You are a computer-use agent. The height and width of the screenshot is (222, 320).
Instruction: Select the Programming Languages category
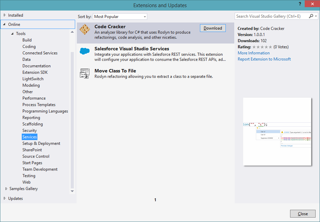(45, 111)
